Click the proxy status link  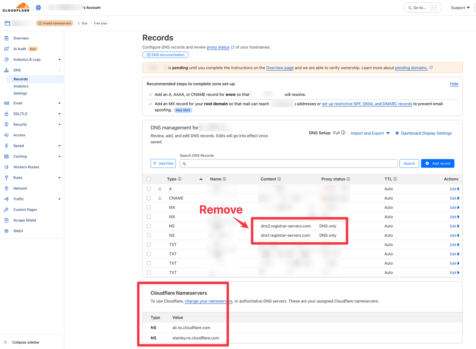pyautogui.click(x=218, y=47)
